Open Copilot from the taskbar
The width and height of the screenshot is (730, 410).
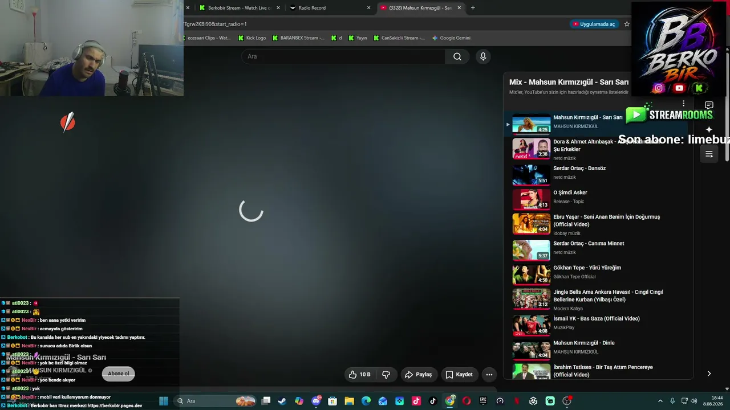[299, 401]
